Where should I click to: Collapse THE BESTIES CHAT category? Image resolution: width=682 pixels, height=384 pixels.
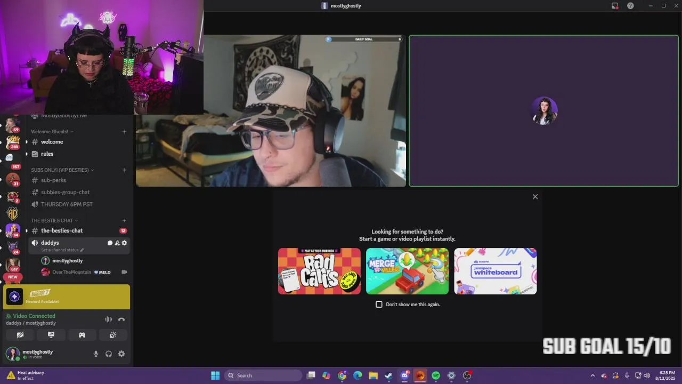tap(54, 220)
